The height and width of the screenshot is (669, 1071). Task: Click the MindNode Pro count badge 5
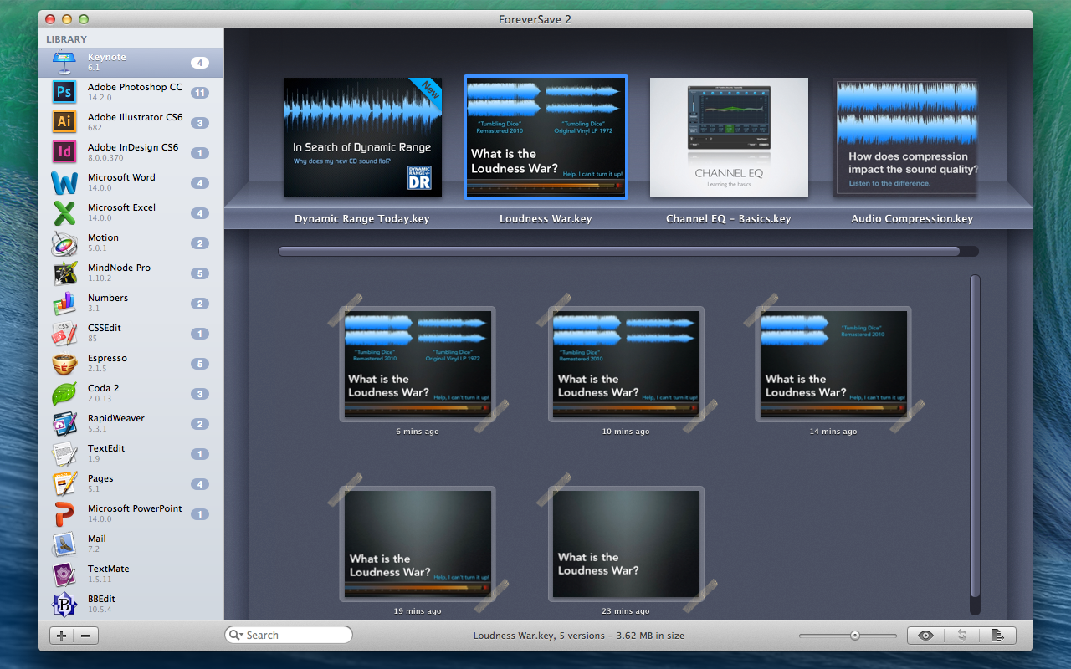click(x=199, y=273)
